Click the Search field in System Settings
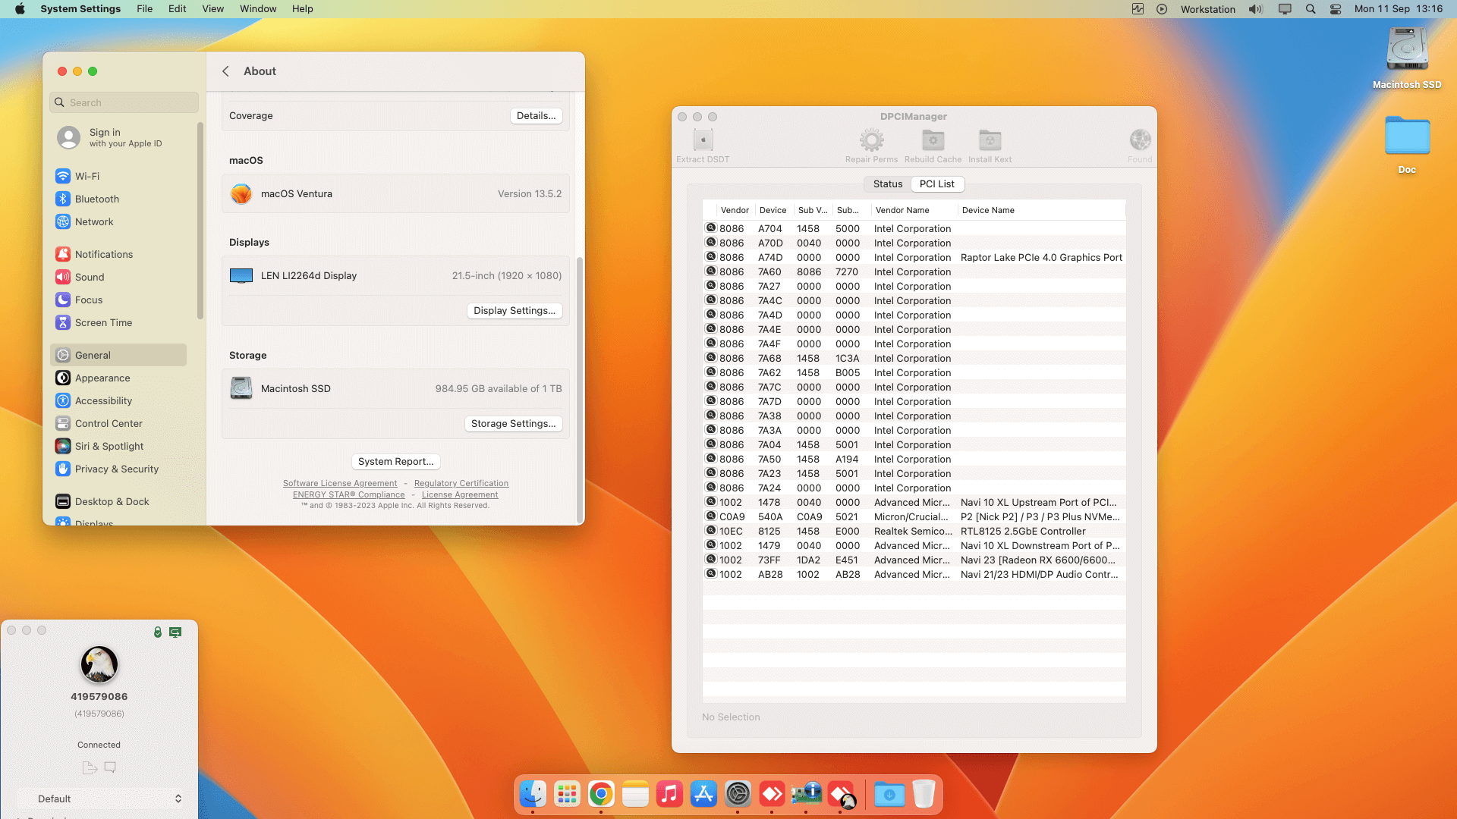Image resolution: width=1457 pixels, height=819 pixels. pos(125,103)
